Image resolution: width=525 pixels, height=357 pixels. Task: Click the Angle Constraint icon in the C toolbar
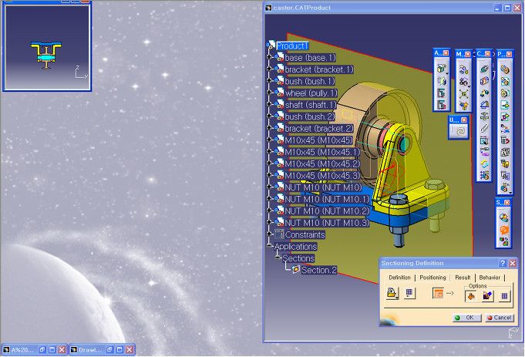pyautogui.click(x=484, y=105)
